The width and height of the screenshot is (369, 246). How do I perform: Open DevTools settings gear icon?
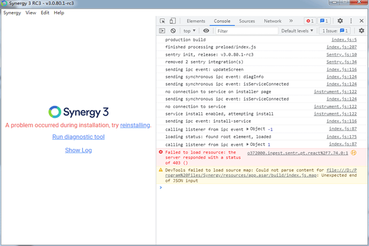[x=340, y=21]
